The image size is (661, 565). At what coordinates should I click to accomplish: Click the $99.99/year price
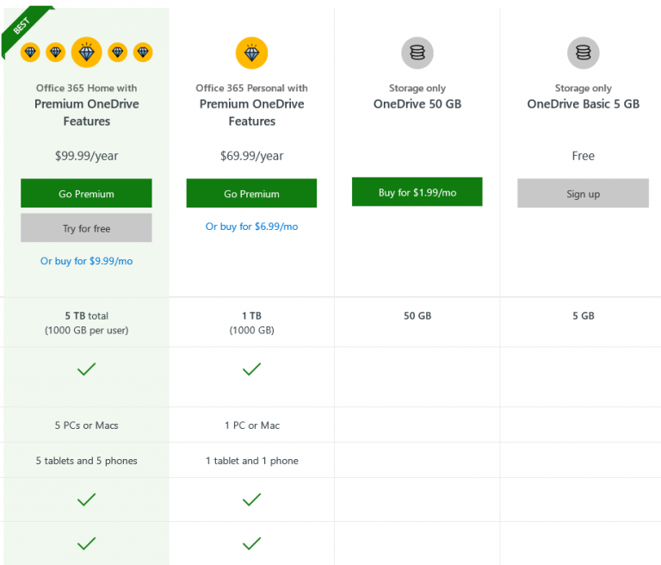click(86, 156)
